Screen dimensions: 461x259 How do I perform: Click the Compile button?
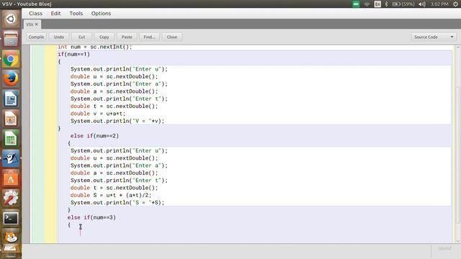coord(36,37)
